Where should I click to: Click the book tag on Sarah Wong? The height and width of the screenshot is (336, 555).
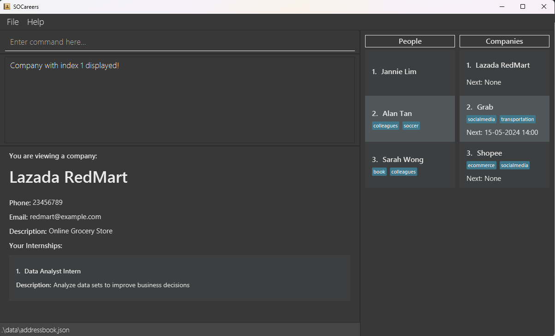379,172
